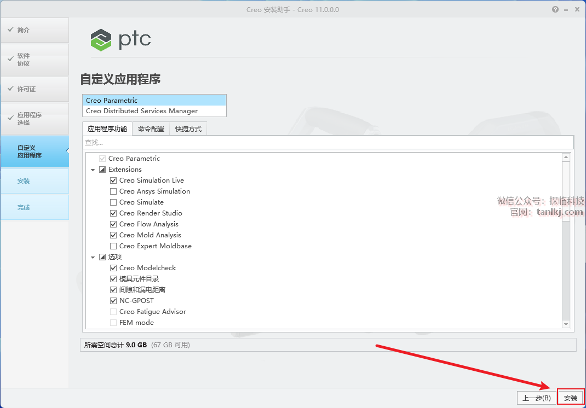Open the 快捷方式 tab
This screenshot has width=586, height=408.
pos(188,129)
